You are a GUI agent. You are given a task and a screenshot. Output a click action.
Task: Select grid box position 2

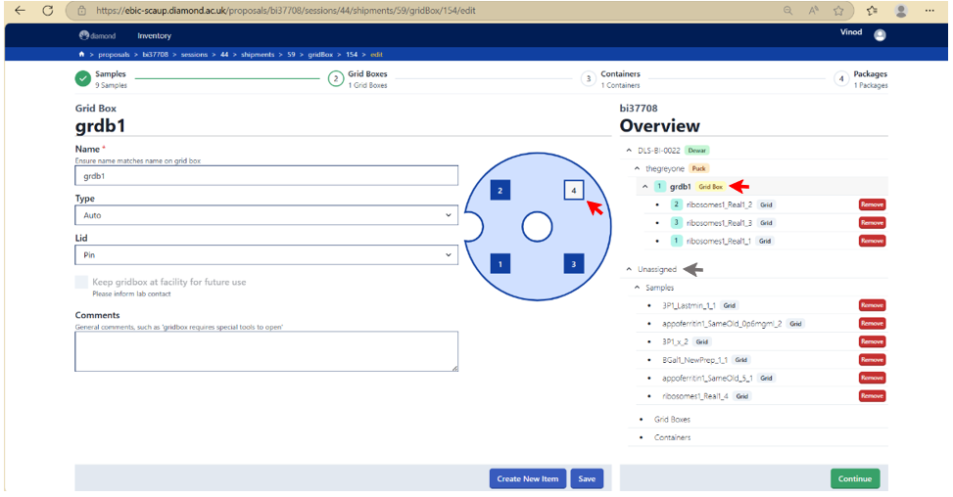500,191
